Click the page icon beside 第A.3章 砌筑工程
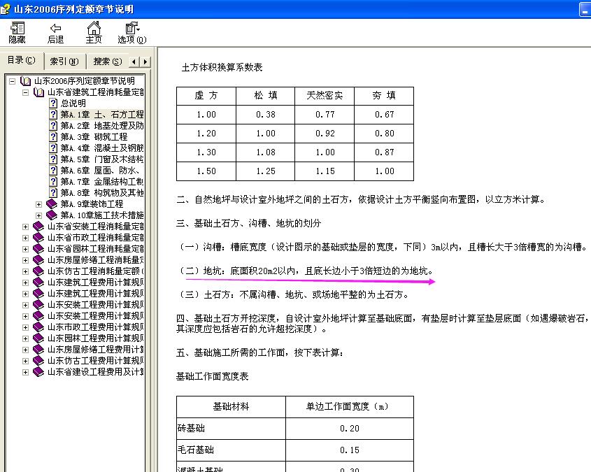This screenshot has height=472, width=591. 54,137
